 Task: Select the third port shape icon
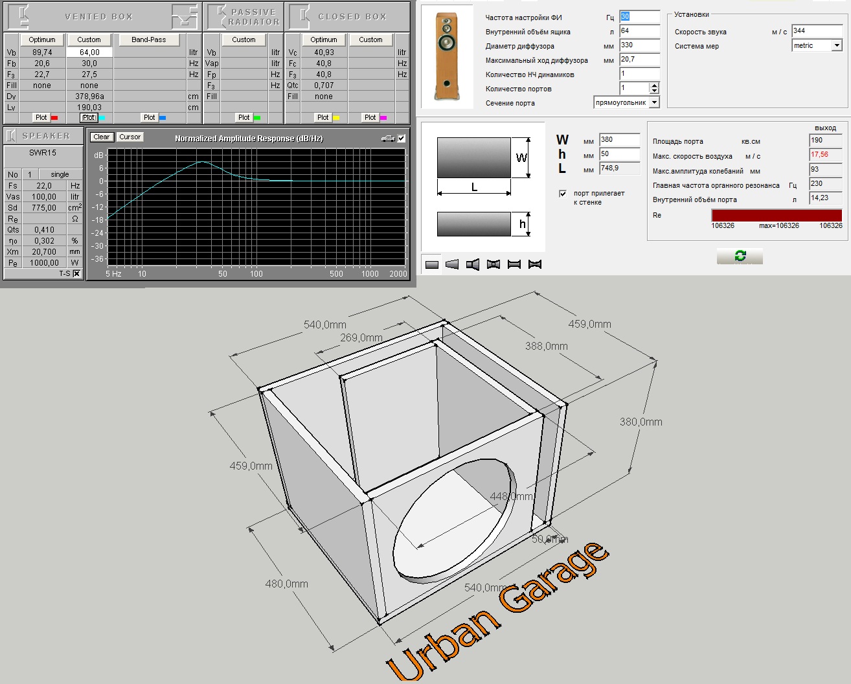click(473, 264)
